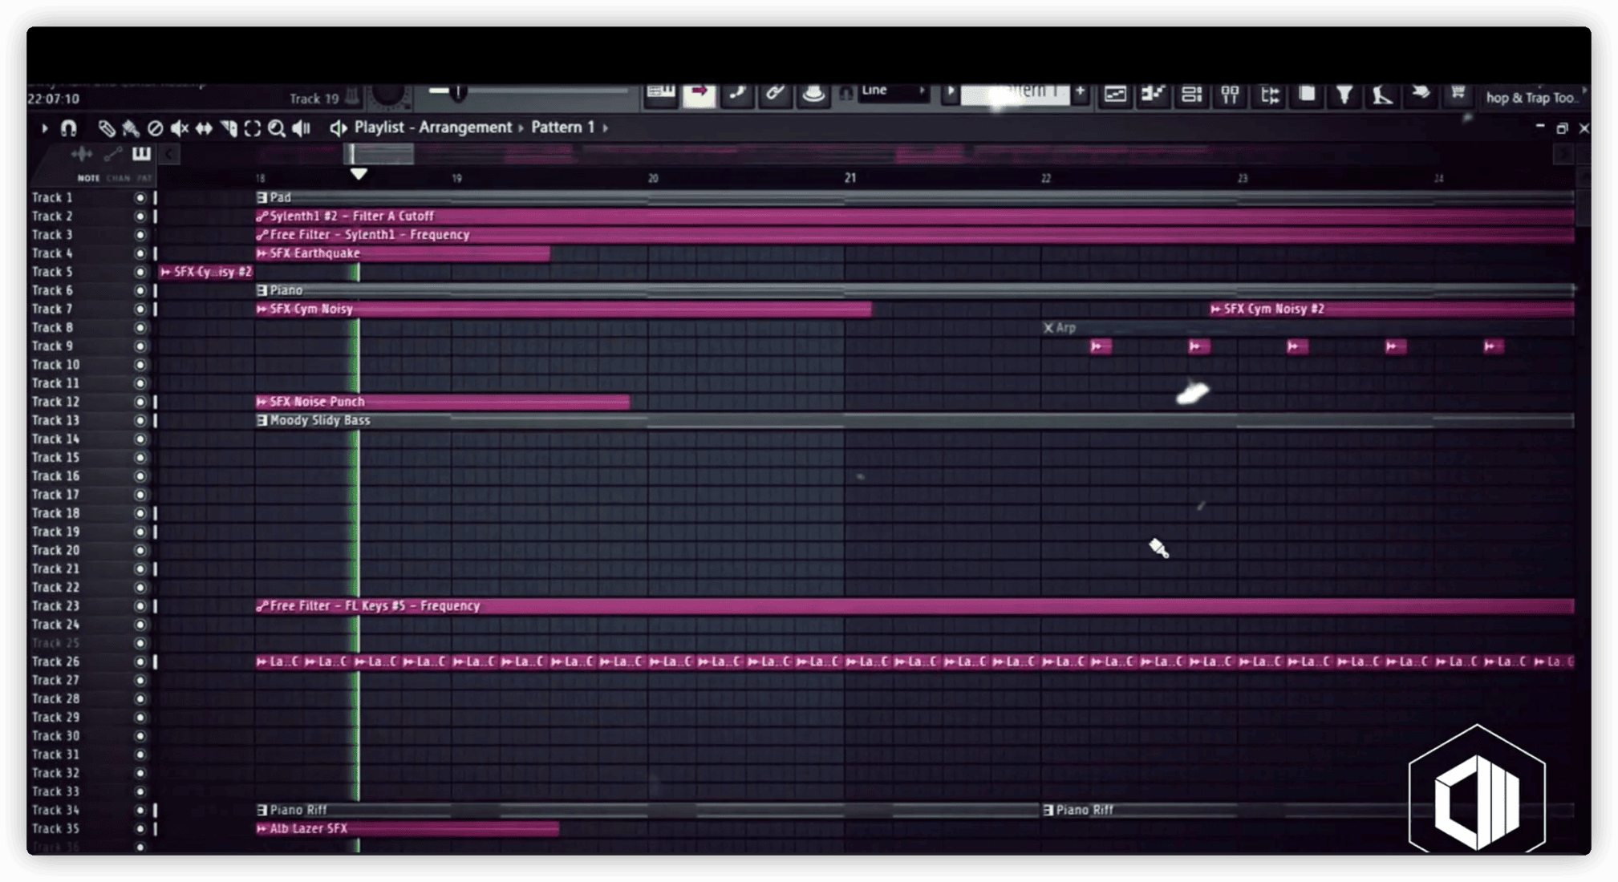Open the content shop cart icon
The image size is (1618, 882).
[1458, 93]
